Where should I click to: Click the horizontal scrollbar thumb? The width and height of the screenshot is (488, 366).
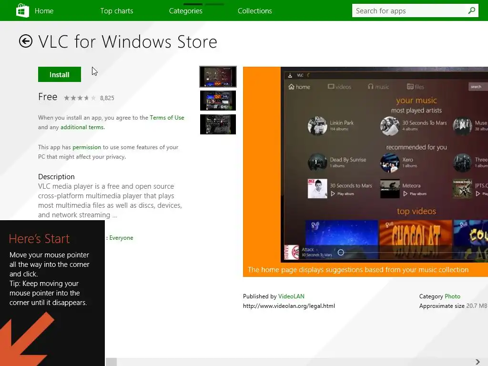111,362
